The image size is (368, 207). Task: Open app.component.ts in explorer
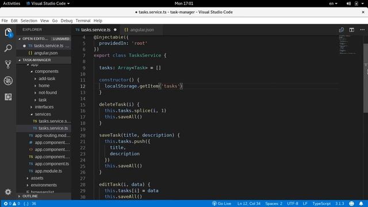(44, 164)
